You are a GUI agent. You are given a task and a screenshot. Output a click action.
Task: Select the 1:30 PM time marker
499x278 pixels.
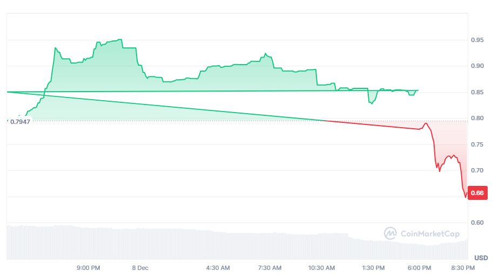click(373, 268)
